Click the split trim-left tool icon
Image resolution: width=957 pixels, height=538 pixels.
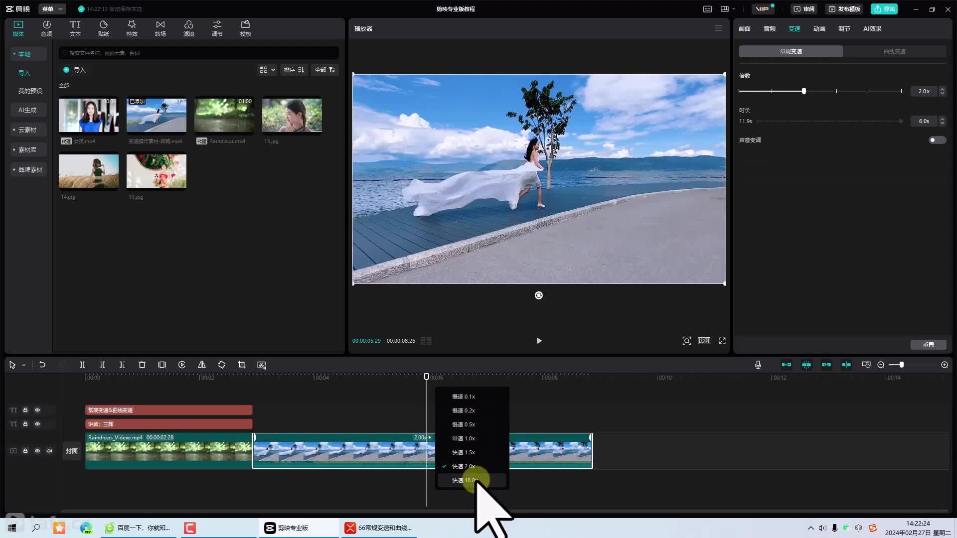pyautogui.click(x=102, y=365)
